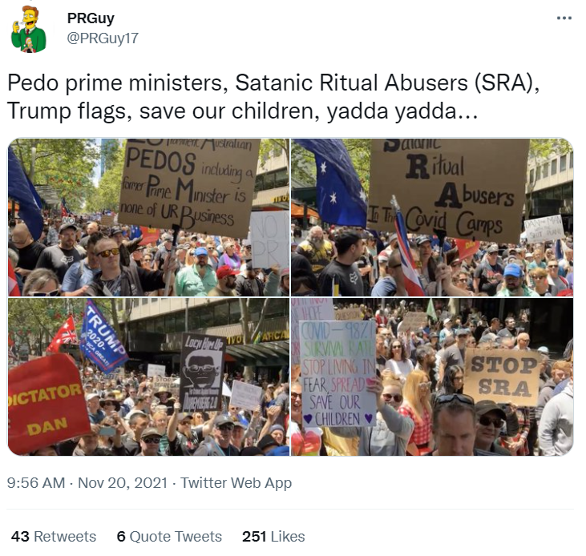
Task: Click the Nov 20, 2021 date link
Action: [123, 482]
